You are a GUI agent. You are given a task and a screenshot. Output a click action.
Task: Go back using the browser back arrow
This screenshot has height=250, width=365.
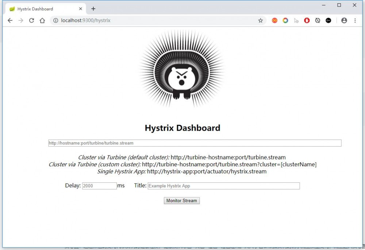point(10,20)
